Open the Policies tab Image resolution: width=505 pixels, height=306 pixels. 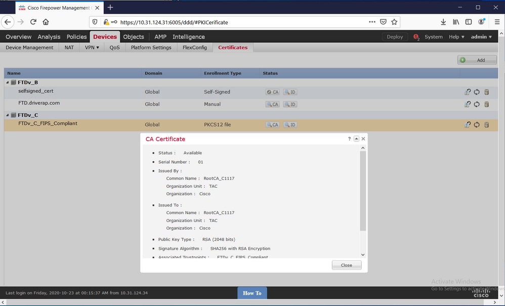pyautogui.click(x=76, y=37)
